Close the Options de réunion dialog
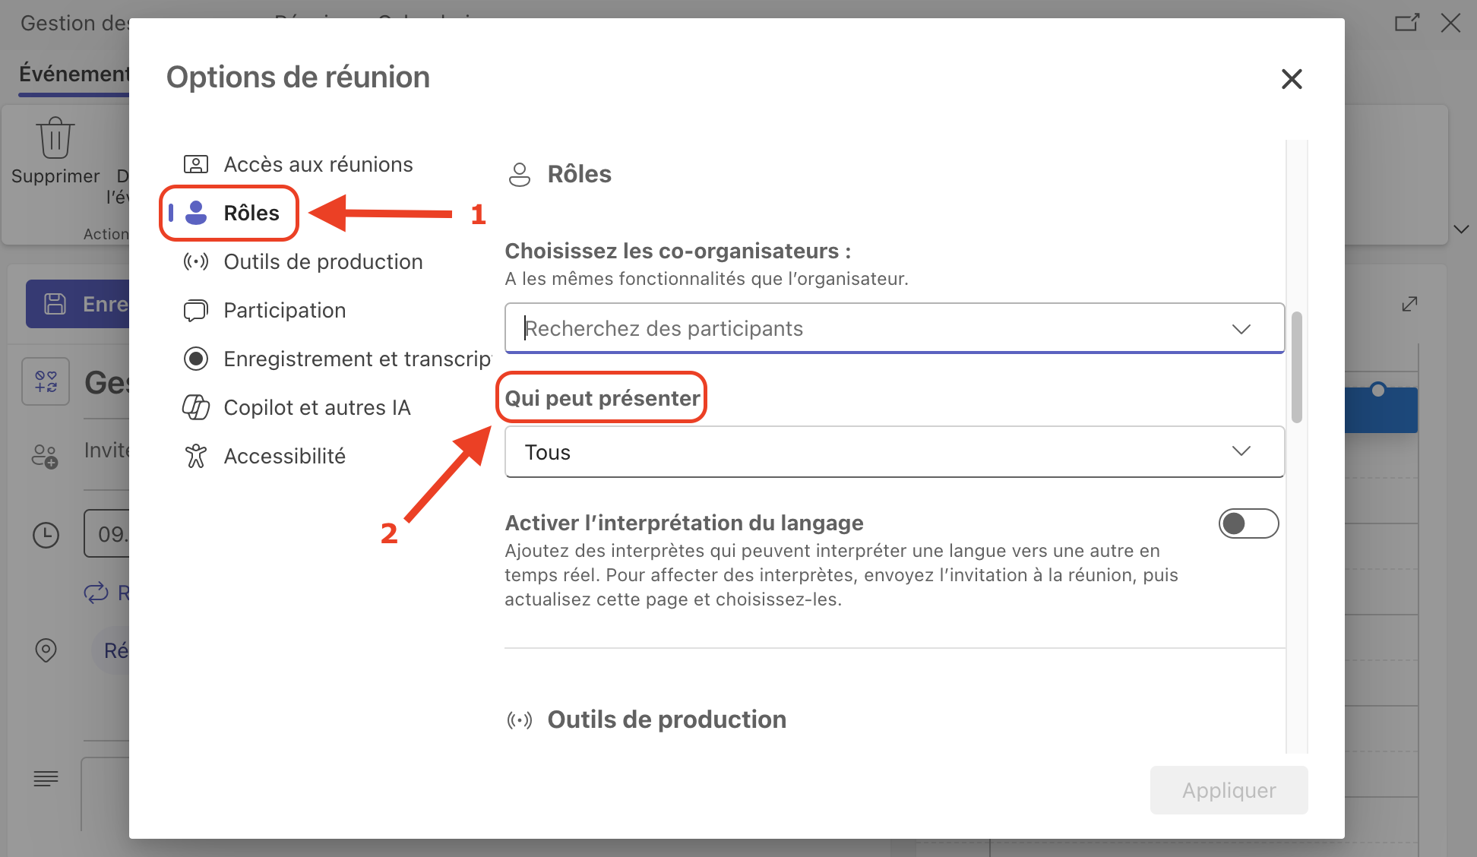 (1292, 79)
